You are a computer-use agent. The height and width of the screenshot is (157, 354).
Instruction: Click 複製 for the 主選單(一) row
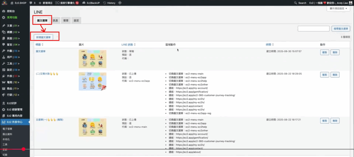(324, 121)
